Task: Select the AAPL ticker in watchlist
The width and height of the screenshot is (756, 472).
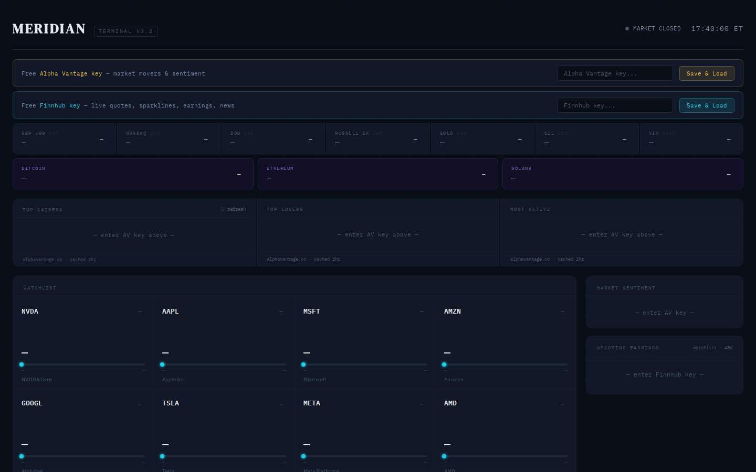Action: [171, 312]
